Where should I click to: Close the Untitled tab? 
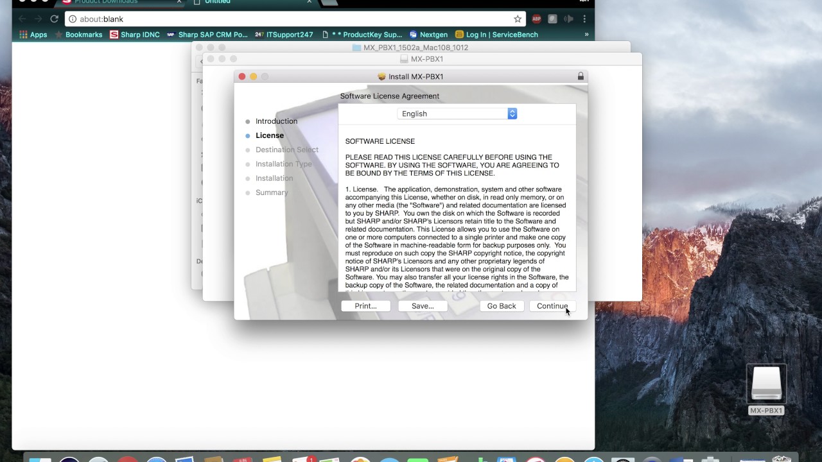click(309, 2)
